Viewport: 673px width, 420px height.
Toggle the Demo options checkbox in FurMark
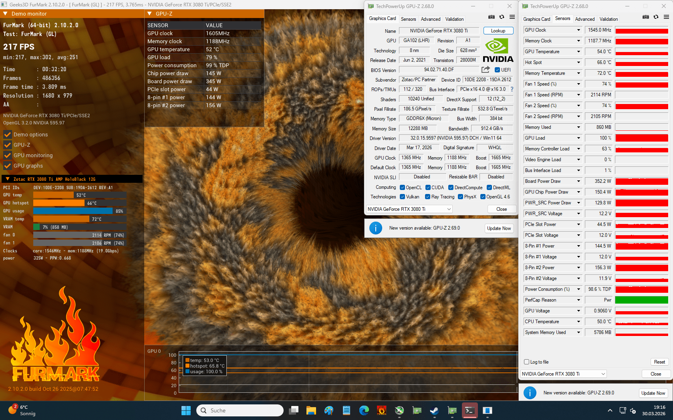pos(7,134)
